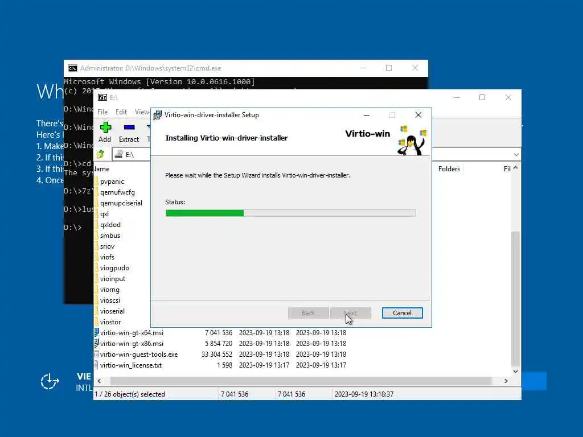Click the Virtio-win penguin logo
The image size is (583, 437).
pyautogui.click(x=412, y=141)
